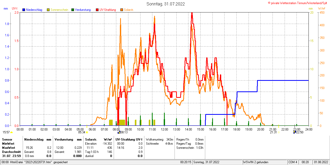The image size is (330, 165).
Task: Click the chart title Sonntag, 31.07.2022 at top
Action: point(166,4)
